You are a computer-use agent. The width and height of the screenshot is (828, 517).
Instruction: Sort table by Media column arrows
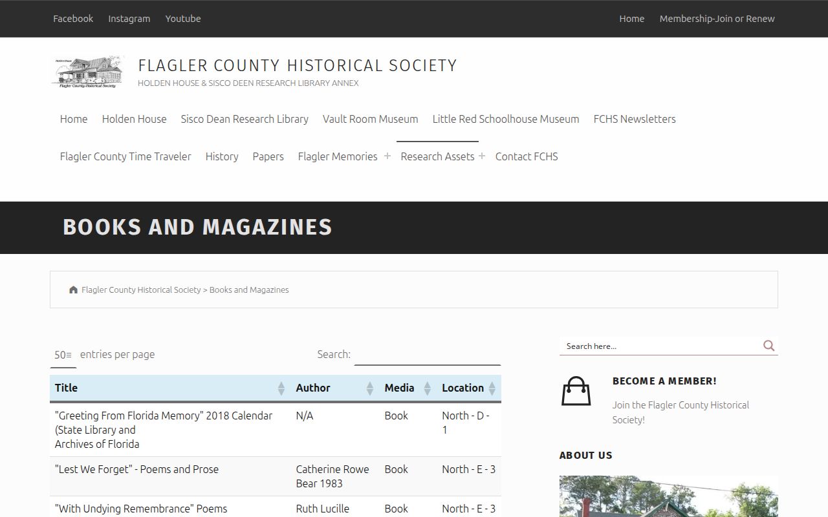[428, 388]
